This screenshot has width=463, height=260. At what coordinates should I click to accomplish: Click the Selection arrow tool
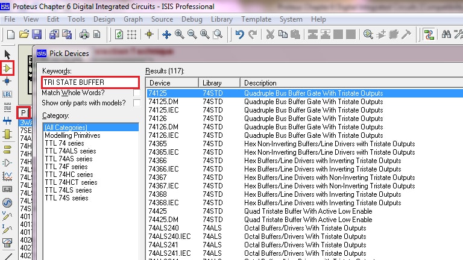click(8, 55)
